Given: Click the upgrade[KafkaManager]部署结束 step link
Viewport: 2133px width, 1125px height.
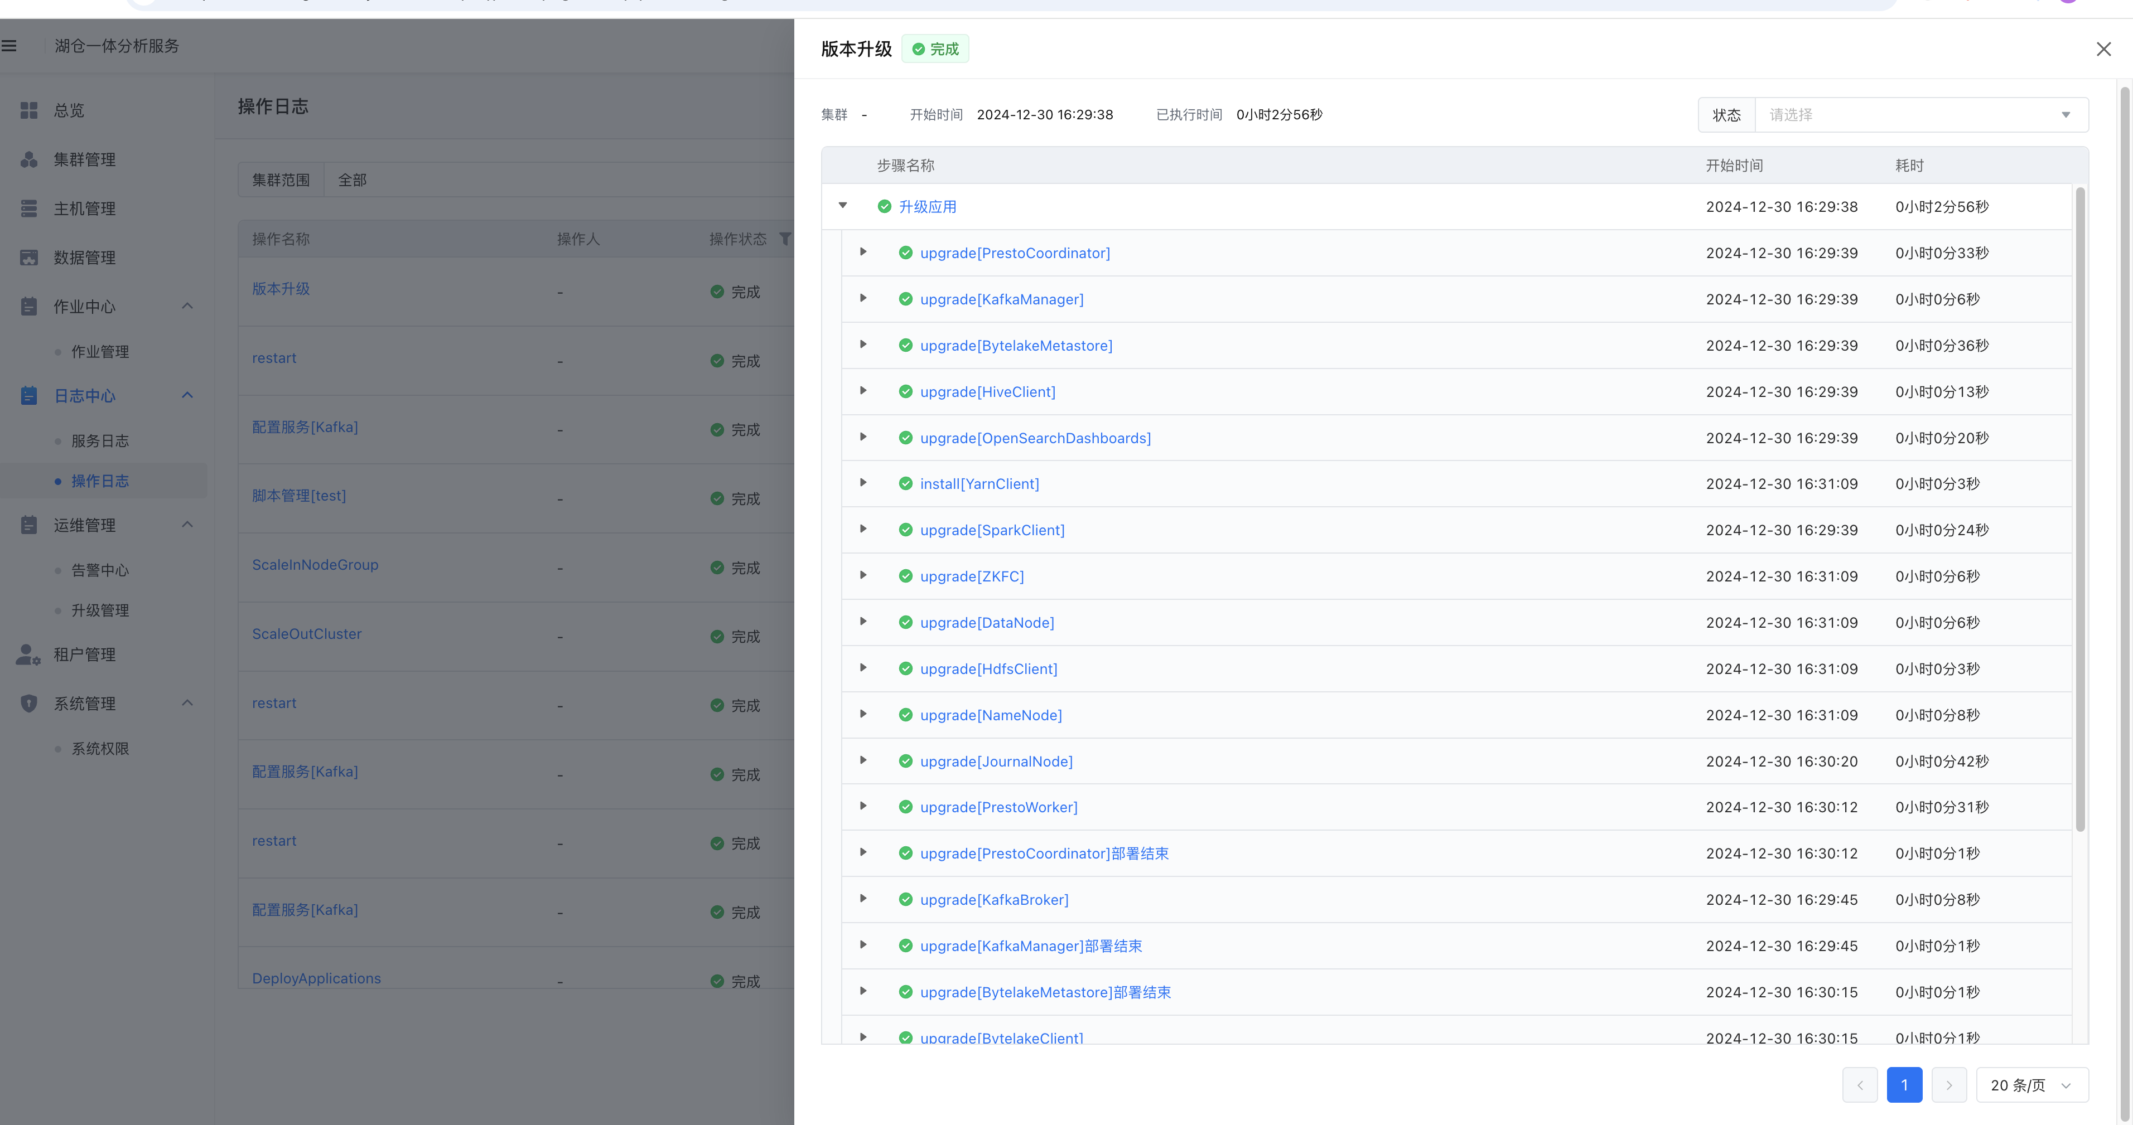Looking at the screenshot, I should pyautogui.click(x=1031, y=946).
